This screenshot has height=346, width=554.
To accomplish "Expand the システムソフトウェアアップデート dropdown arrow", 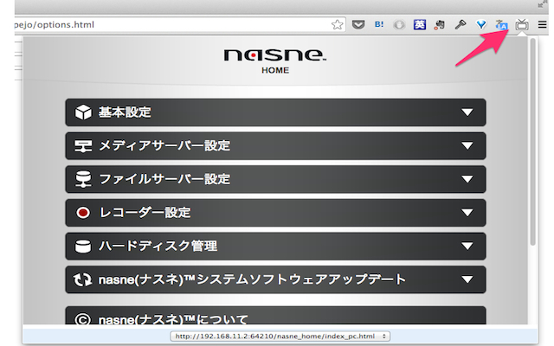I will click(467, 279).
